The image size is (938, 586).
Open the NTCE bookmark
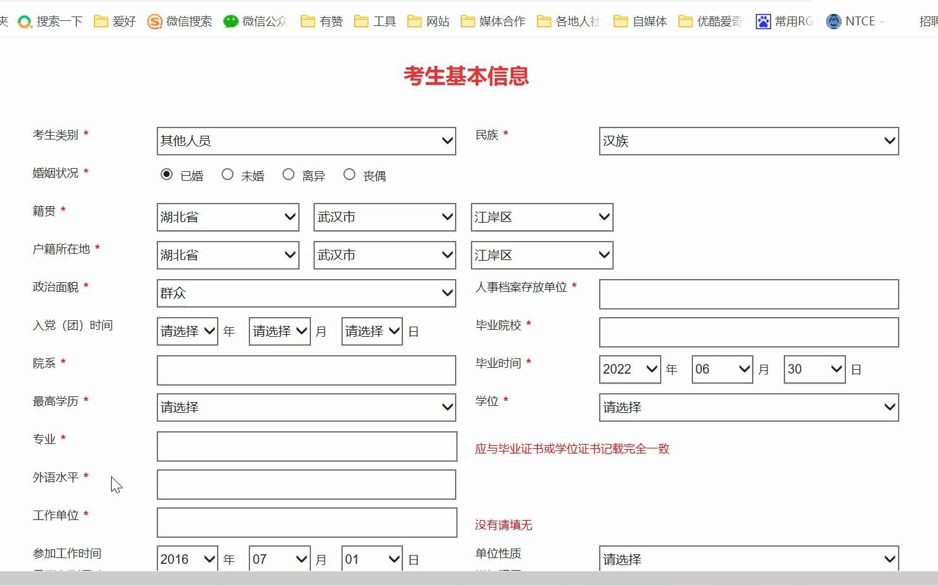[x=855, y=22]
